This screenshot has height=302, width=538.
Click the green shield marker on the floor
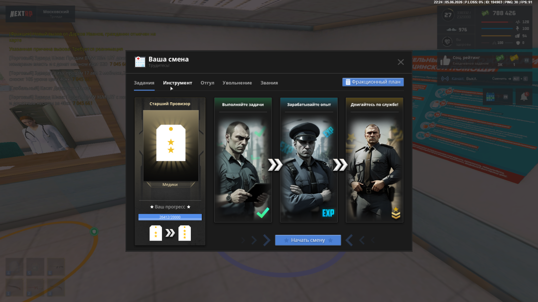coord(94,231)
